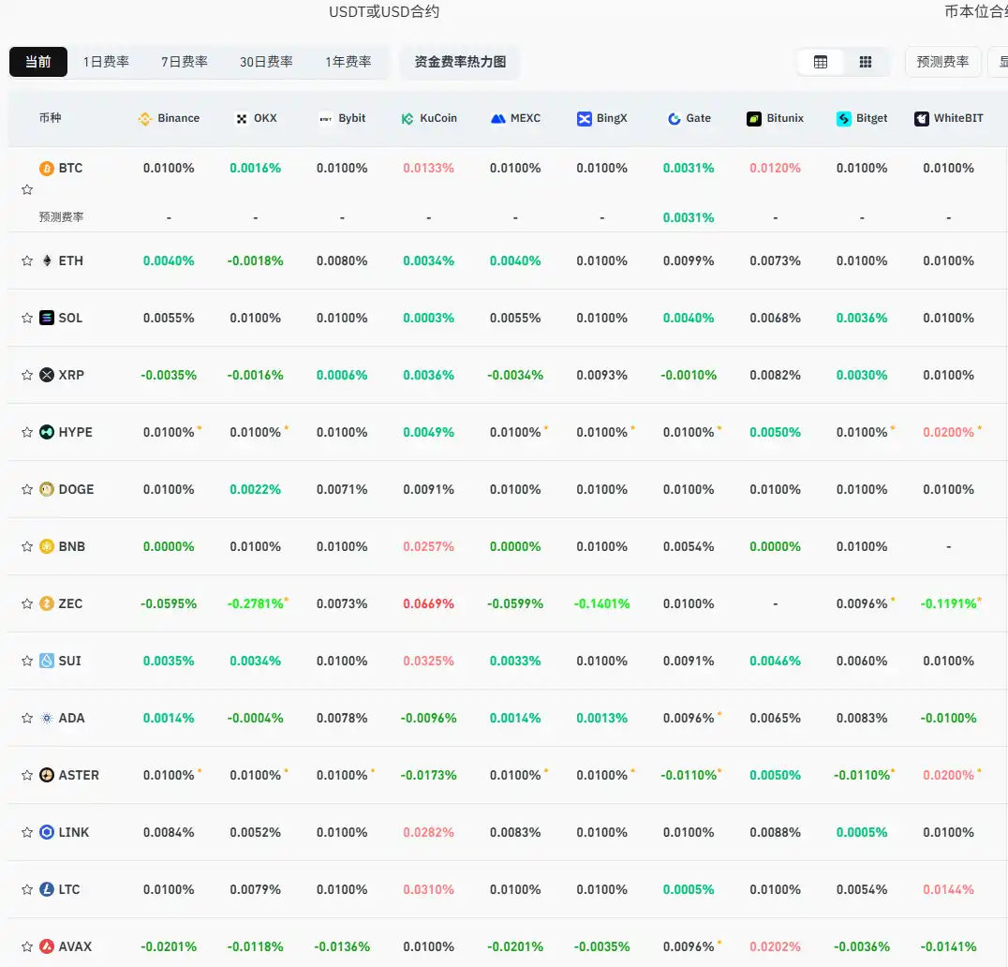Image resolution: width=1008 pixels, height=967 pixels.
Task: Switch to the 1日费率 tab
Action: point(106,63)
